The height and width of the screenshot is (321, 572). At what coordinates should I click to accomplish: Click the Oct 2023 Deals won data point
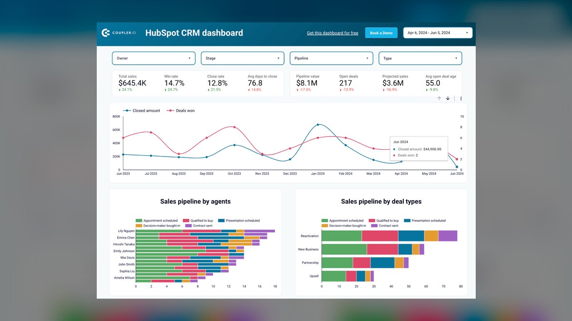[234, 127]
